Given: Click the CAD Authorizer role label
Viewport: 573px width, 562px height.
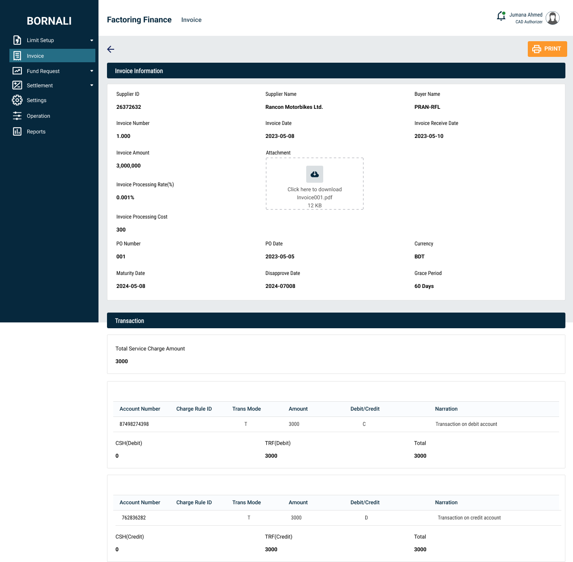Looking at the screenshot, I should tap(529, 22).
